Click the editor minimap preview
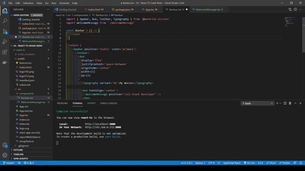The height and width of the screenshot is (171, 305). tap(293, 21)
